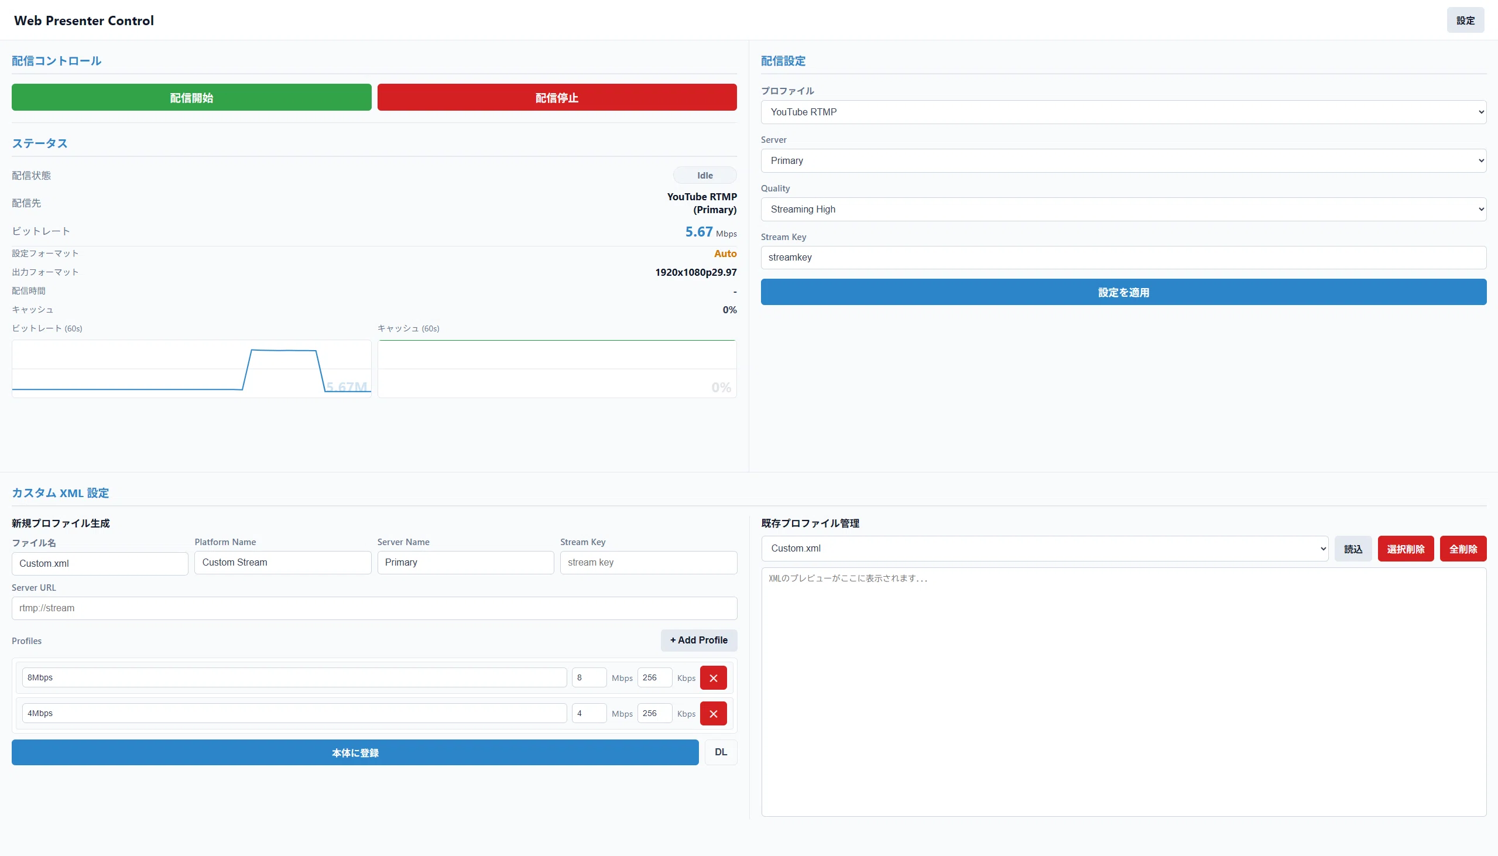
Task: Click the Stream Key field containing streamkey
Action: 1123,258
